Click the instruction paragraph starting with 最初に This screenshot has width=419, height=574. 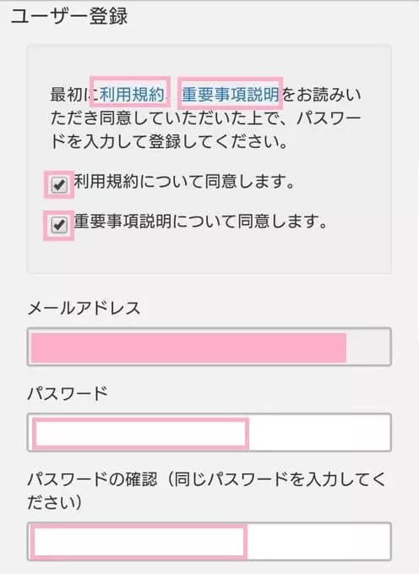(x=205, y=118)
